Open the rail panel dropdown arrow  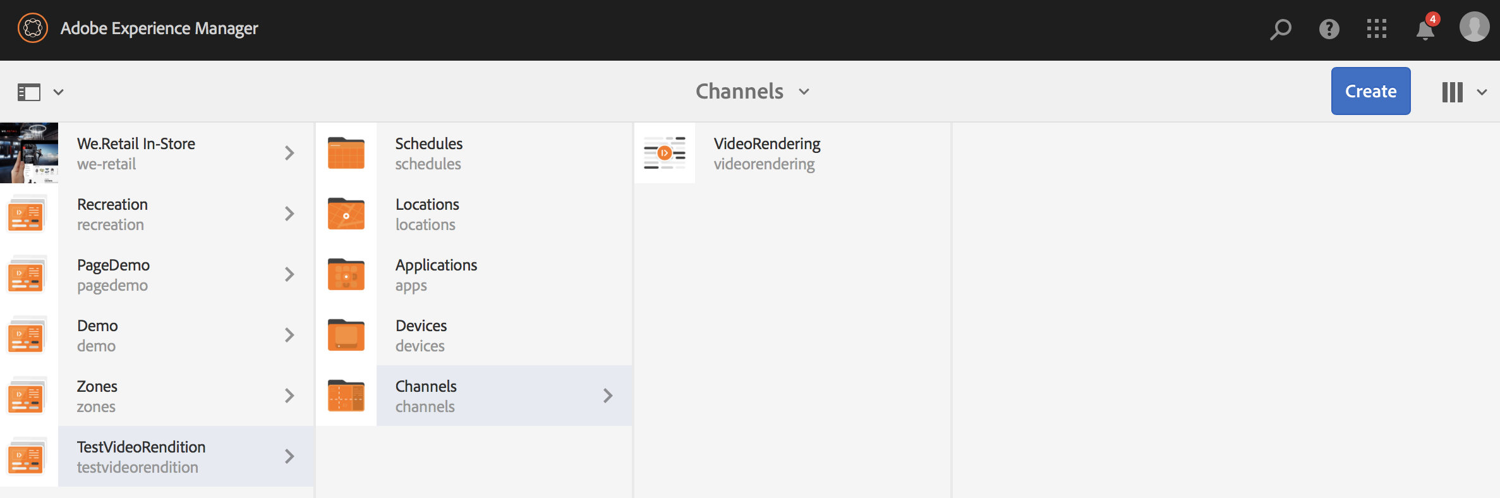(x=58, y=92)
